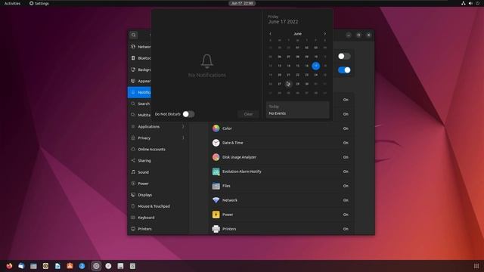Open the volume indicator in the top bar
484x272 pixels.
pos(470,3)
